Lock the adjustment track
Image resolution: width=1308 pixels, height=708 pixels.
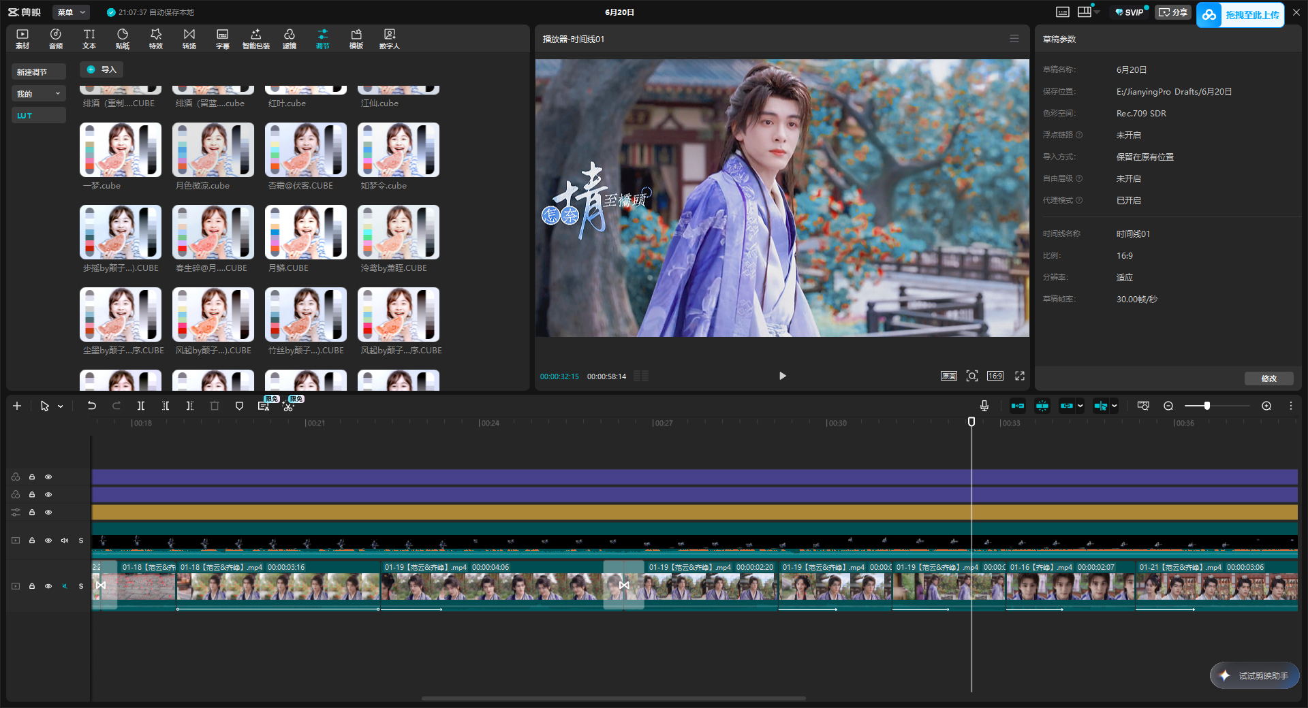32,513
